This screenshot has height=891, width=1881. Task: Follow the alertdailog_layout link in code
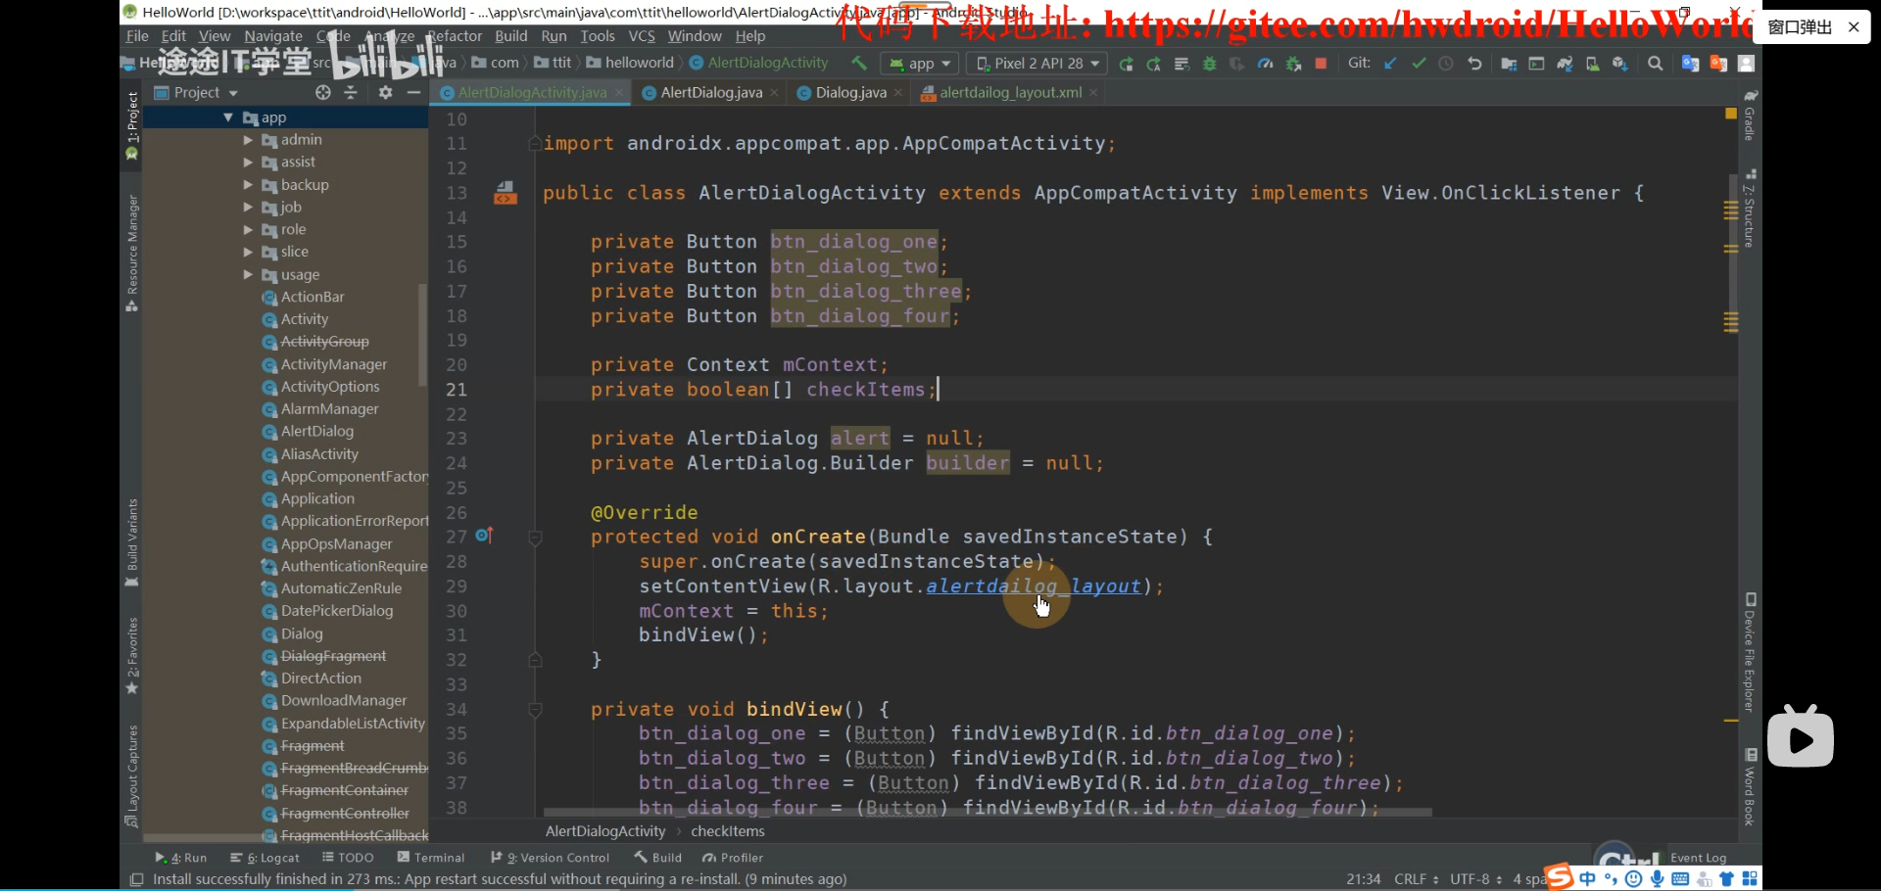tap(1034, 586)
